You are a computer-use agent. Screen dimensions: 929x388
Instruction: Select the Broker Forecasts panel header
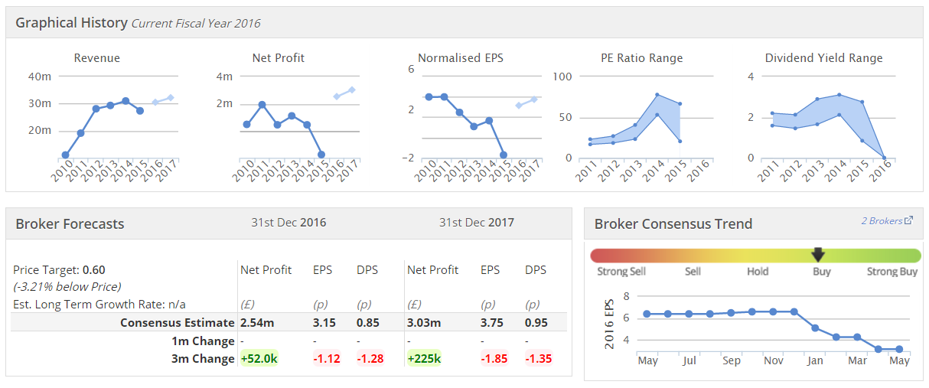coord(70,224)
